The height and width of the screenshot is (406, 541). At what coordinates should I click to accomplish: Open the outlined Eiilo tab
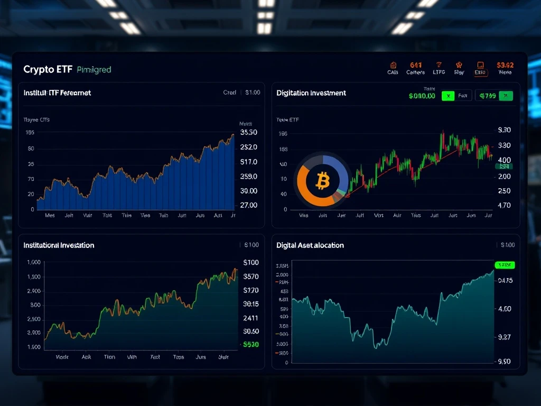click(480, 69)
